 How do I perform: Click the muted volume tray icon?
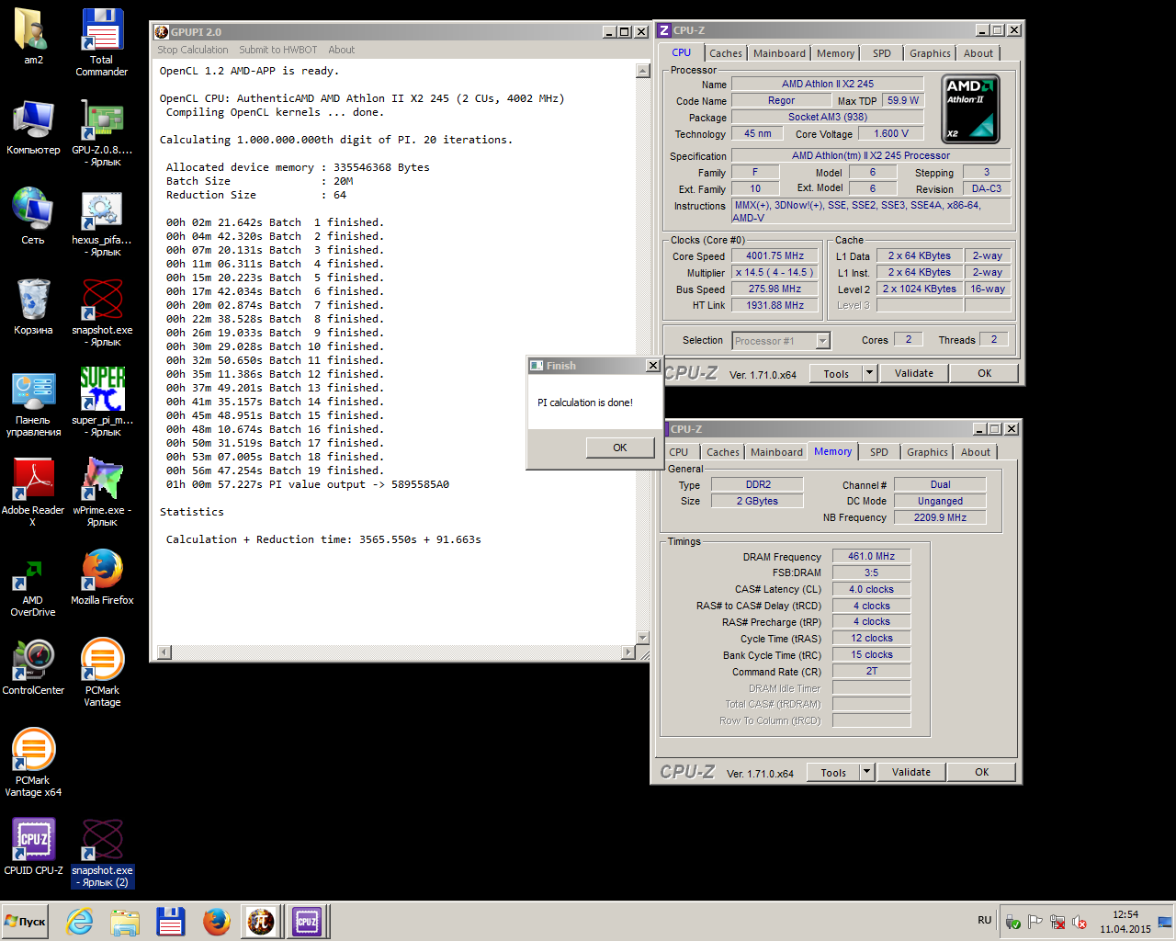tap(1080, 922)
